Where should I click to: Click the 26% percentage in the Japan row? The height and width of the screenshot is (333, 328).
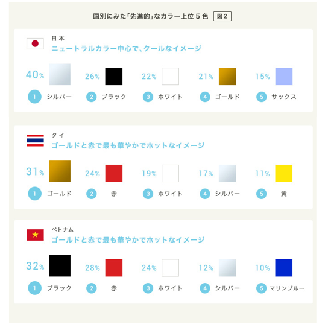[92, 77]
